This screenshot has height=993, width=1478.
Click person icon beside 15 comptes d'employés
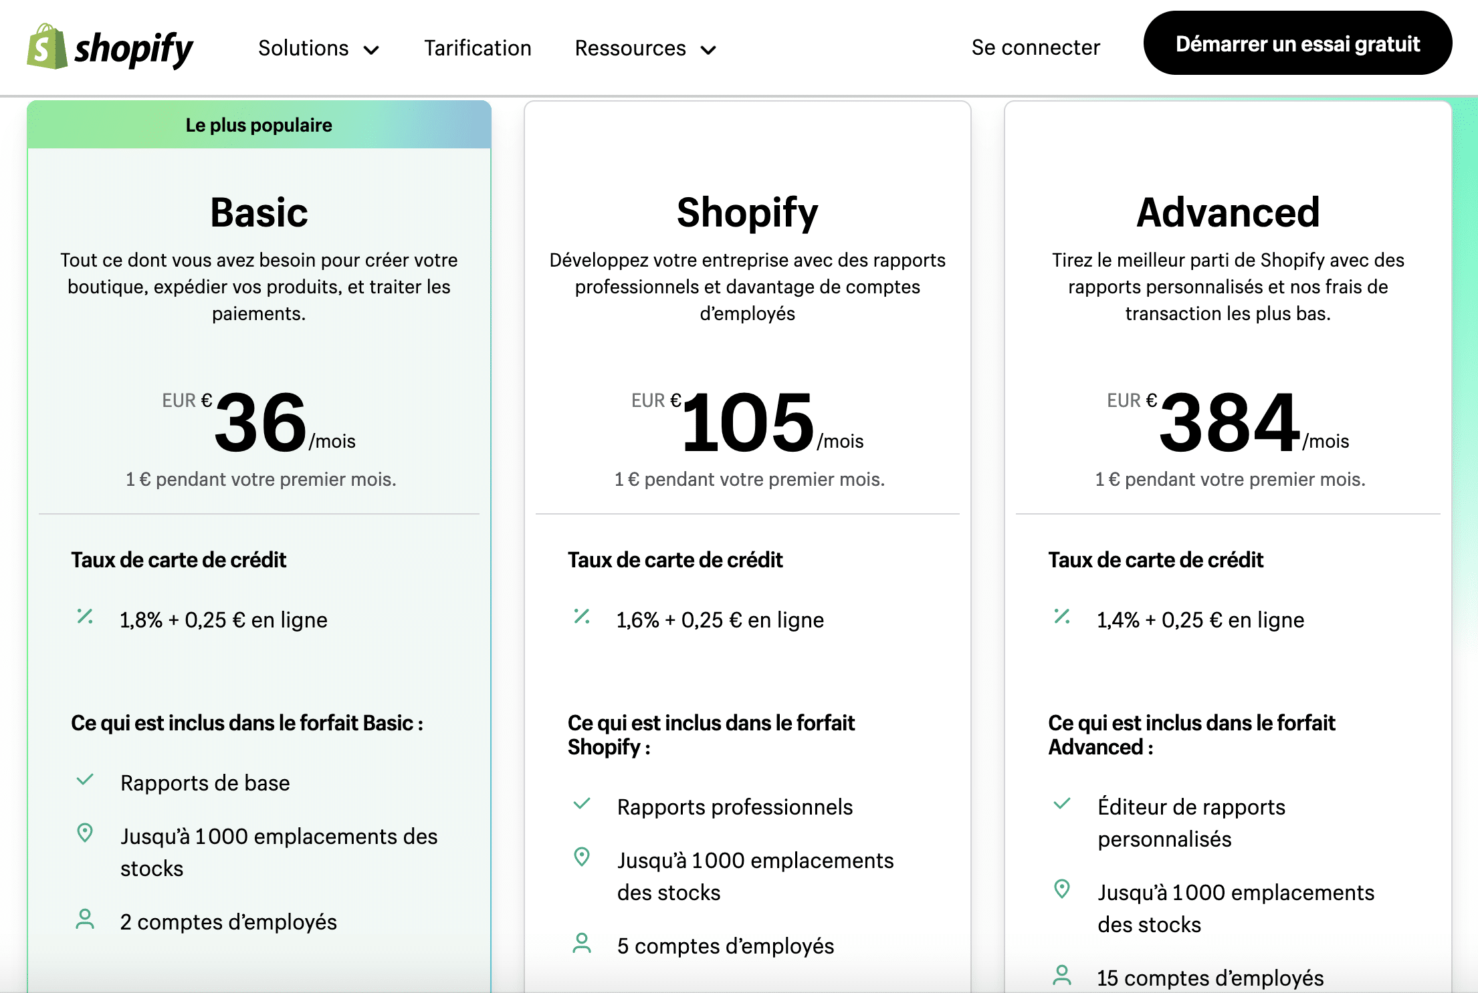click(1062, 975)
